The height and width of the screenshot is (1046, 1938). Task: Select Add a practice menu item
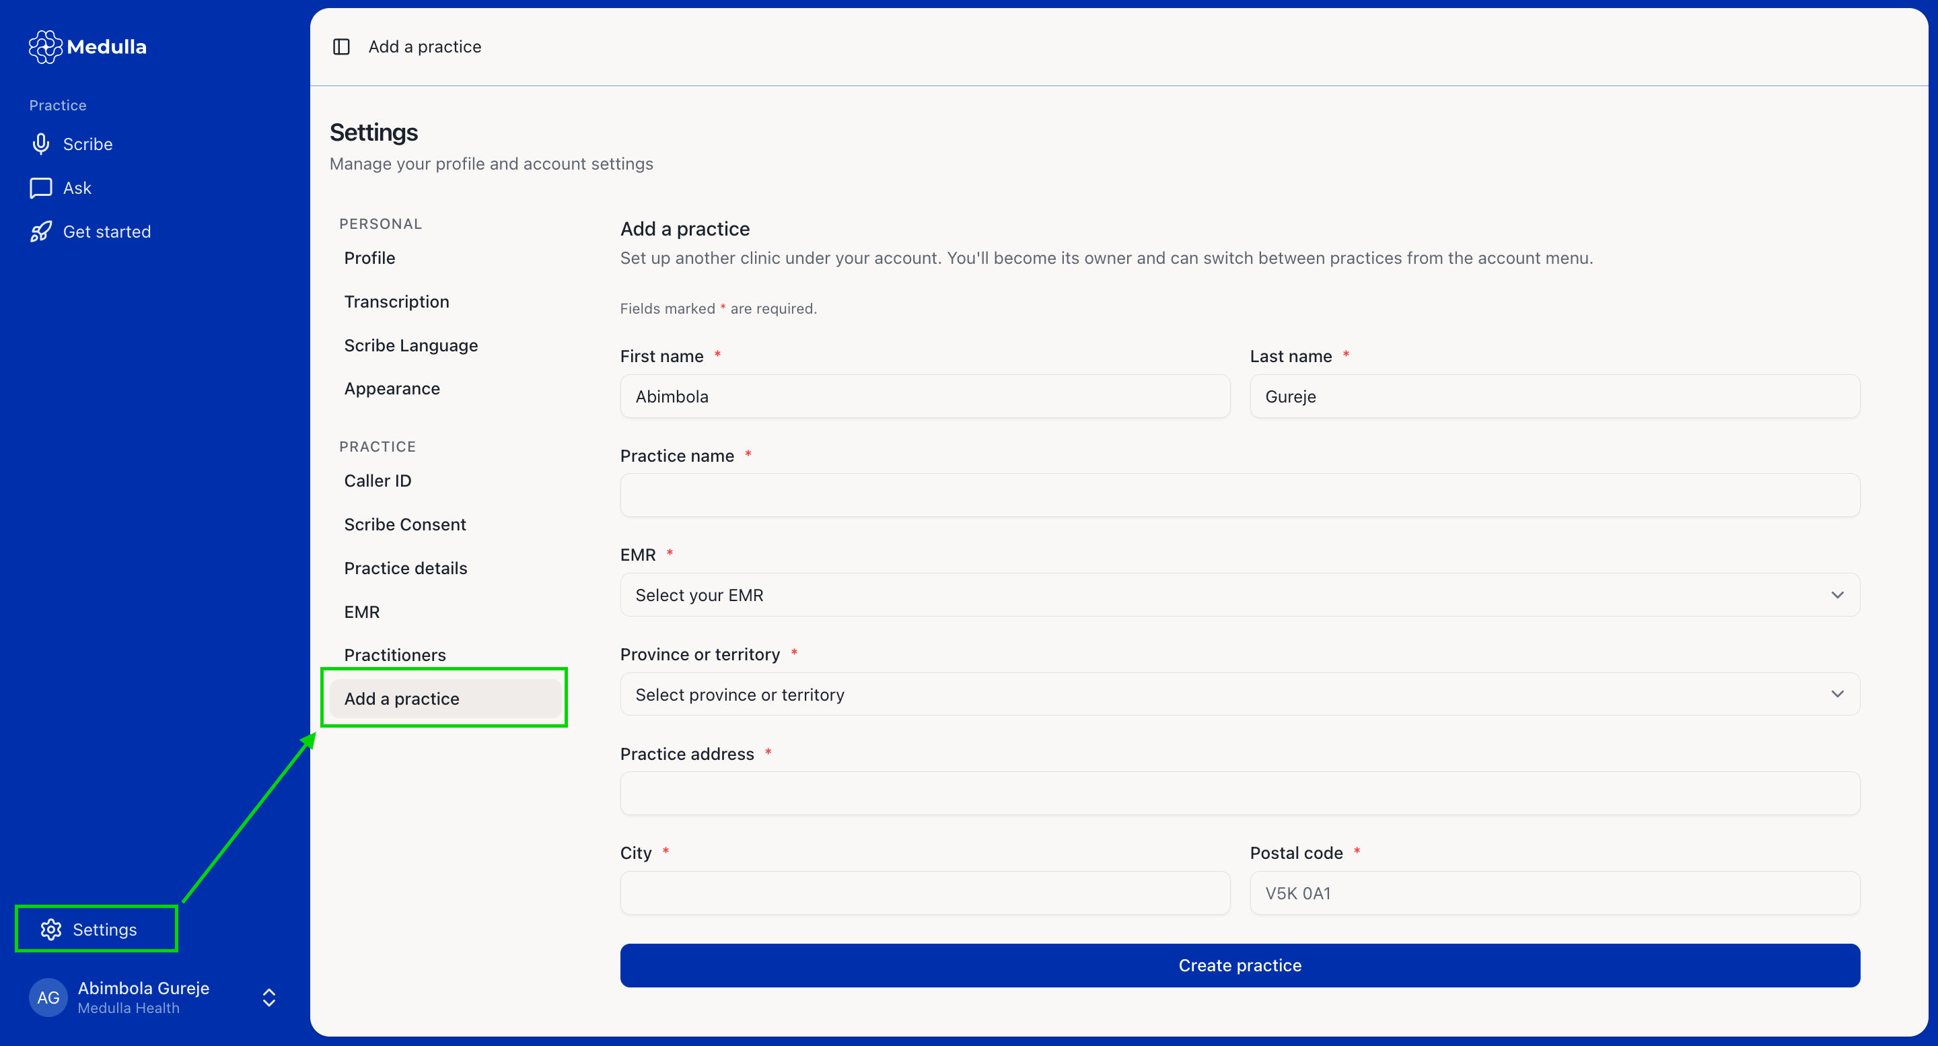445,698
